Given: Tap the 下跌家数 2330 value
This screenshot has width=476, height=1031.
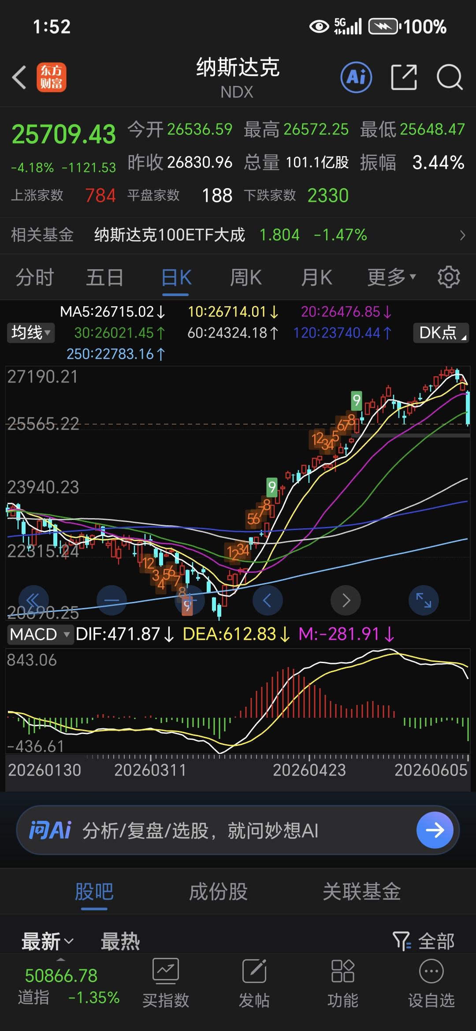Looking at the screenshot, I should [328, 195].
